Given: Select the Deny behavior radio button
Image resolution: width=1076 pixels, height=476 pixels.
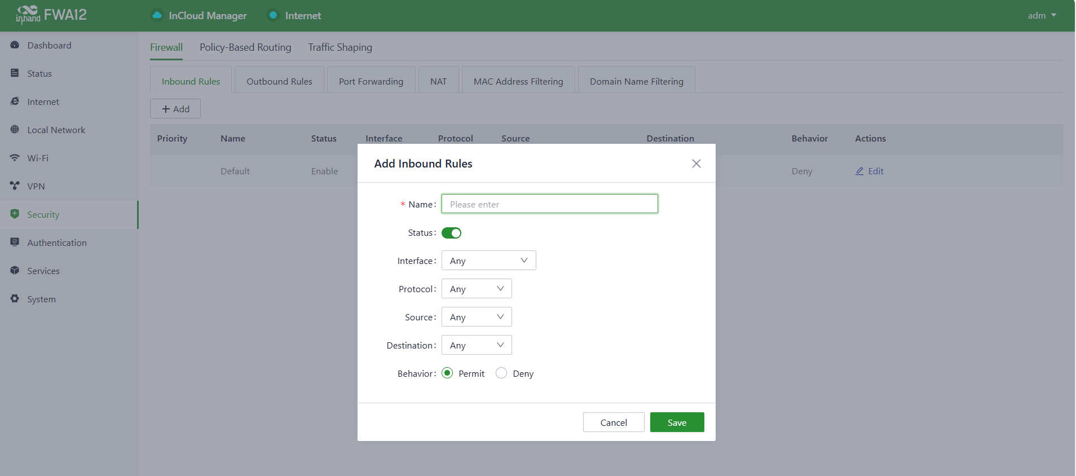Looking at the screenshot, I should (501, 373).
